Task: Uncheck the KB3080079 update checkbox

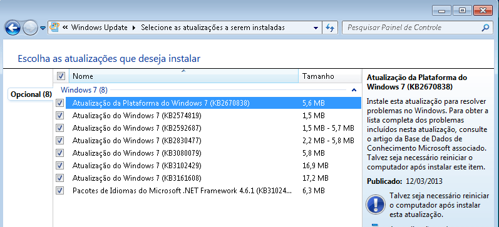Action: coord(59,153)
